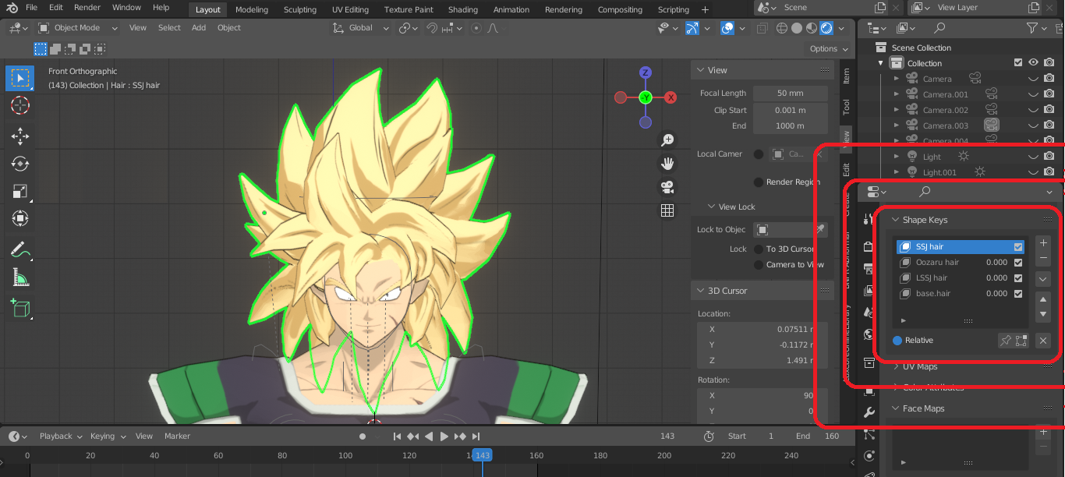The width and height of the screenshot is (1065, 477).
Task: Select material preview shading
Action: (x=812, y=28)
